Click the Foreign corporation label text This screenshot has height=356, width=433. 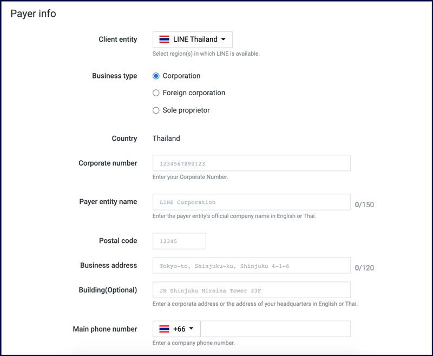pos(194,93)
